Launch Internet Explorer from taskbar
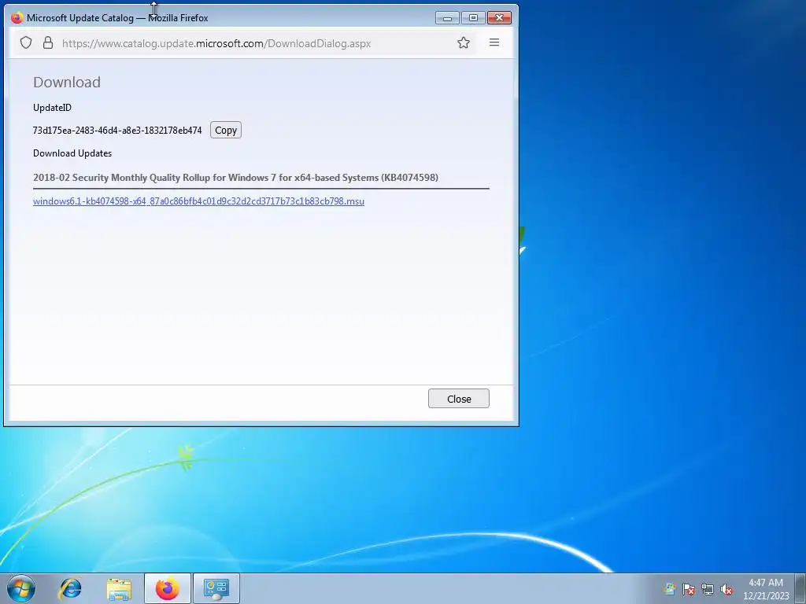Image resolution: width=806 pixels, height=604 pixels. click(70, 588)
